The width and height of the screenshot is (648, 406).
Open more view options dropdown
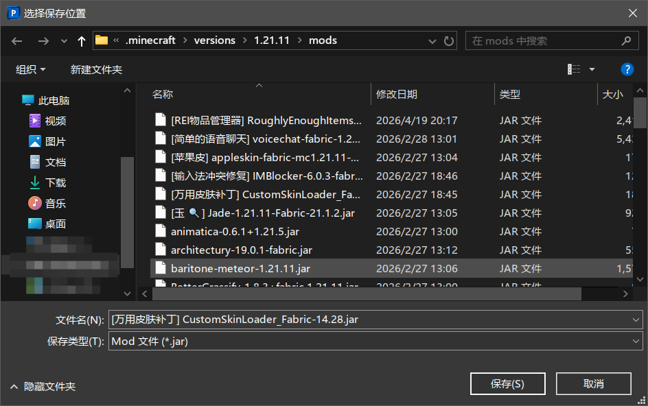coord(592,69)
